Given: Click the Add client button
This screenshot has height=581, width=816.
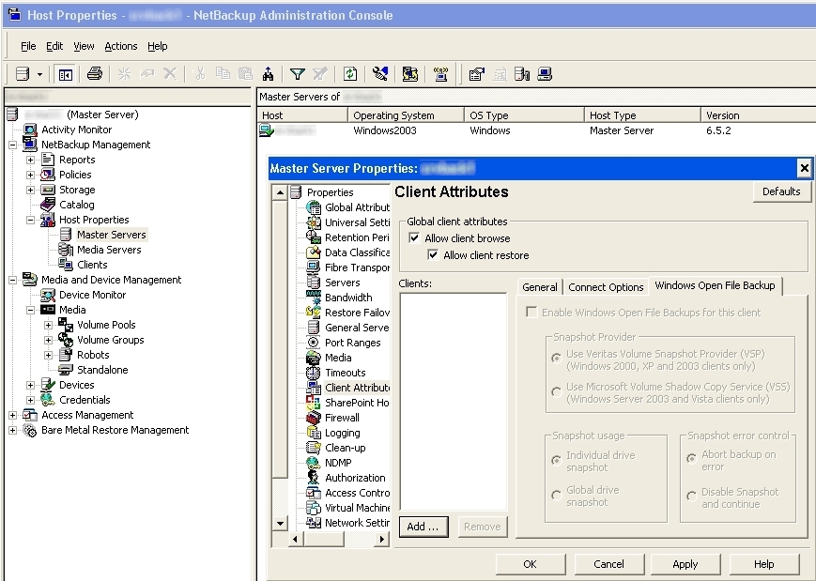Looking at the screenshot, I should click(x=423, y=527).
